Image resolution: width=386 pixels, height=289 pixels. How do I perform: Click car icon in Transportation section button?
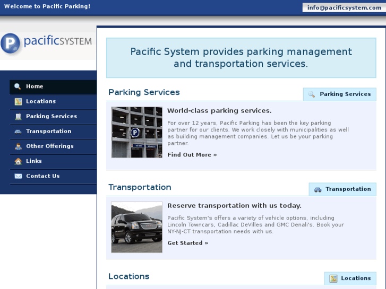pos(318,189)
